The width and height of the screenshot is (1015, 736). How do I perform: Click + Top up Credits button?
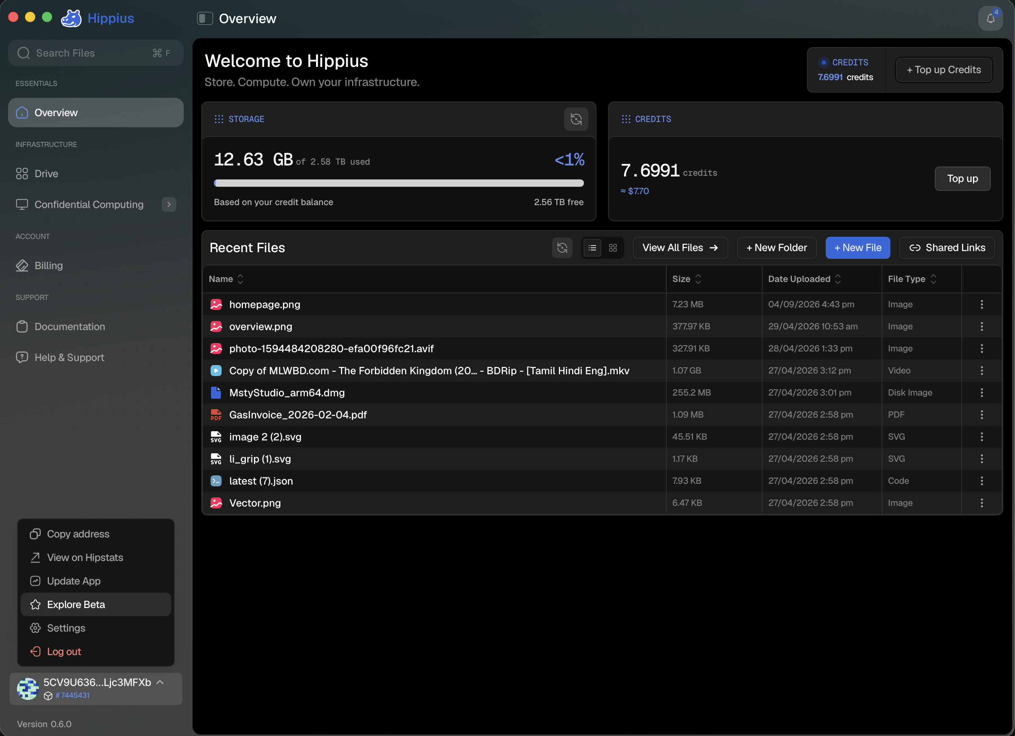pyautogui.click(x=944, y=70)
